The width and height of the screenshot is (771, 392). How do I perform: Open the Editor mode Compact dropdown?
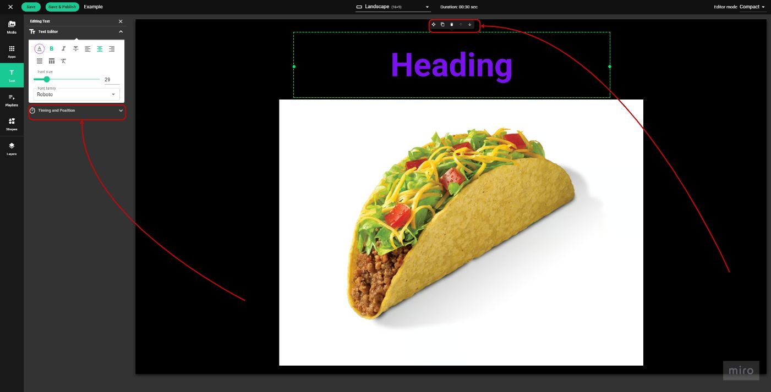(750, 7)
